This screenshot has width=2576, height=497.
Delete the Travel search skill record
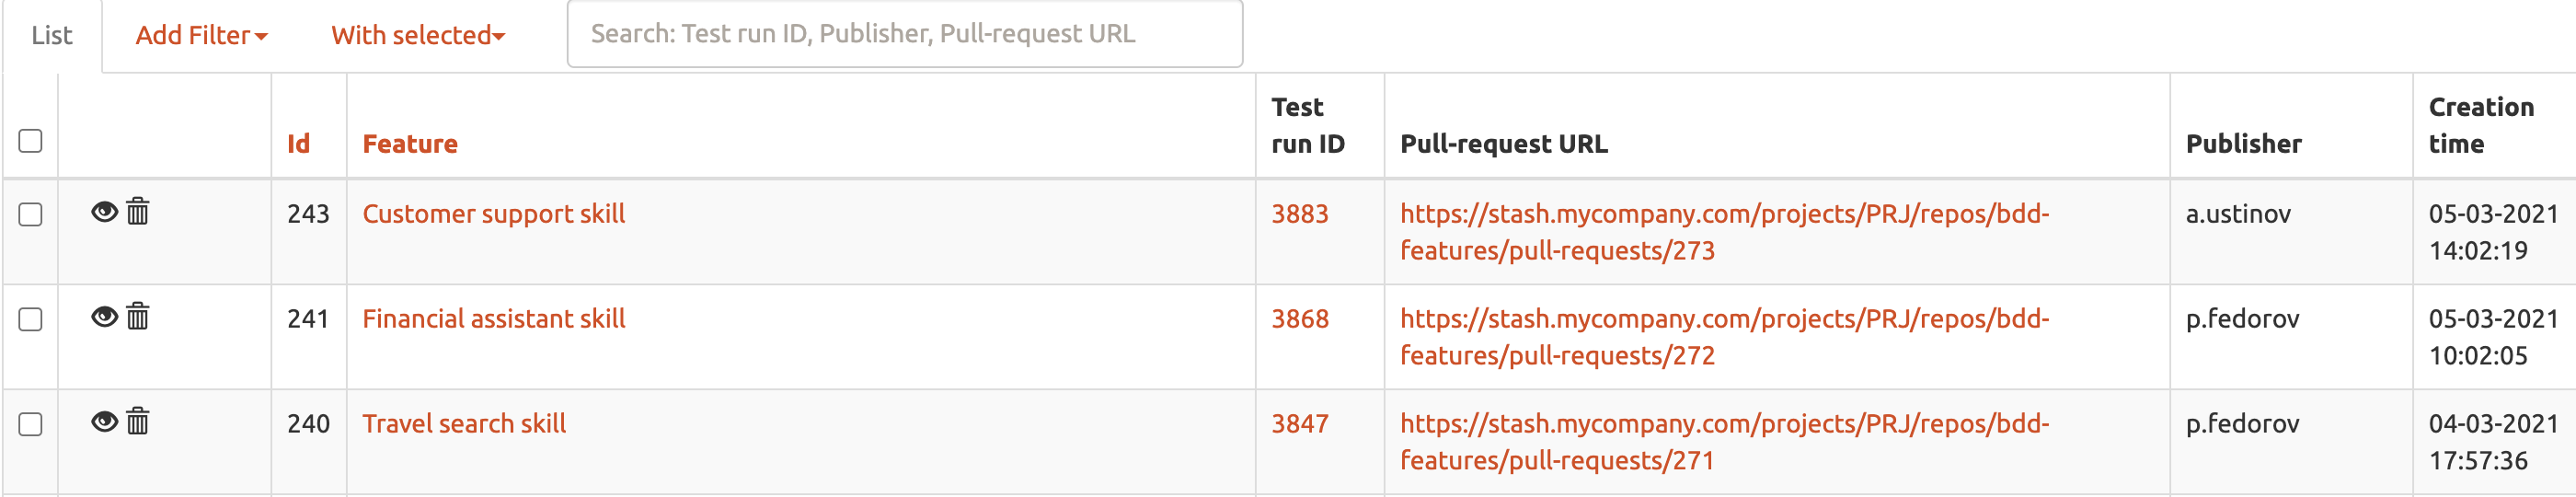[x=138, y=422]
